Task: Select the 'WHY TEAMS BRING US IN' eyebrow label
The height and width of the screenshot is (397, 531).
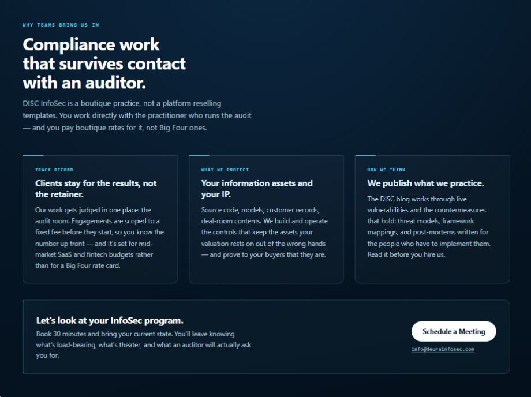Action: pos(61,25)
